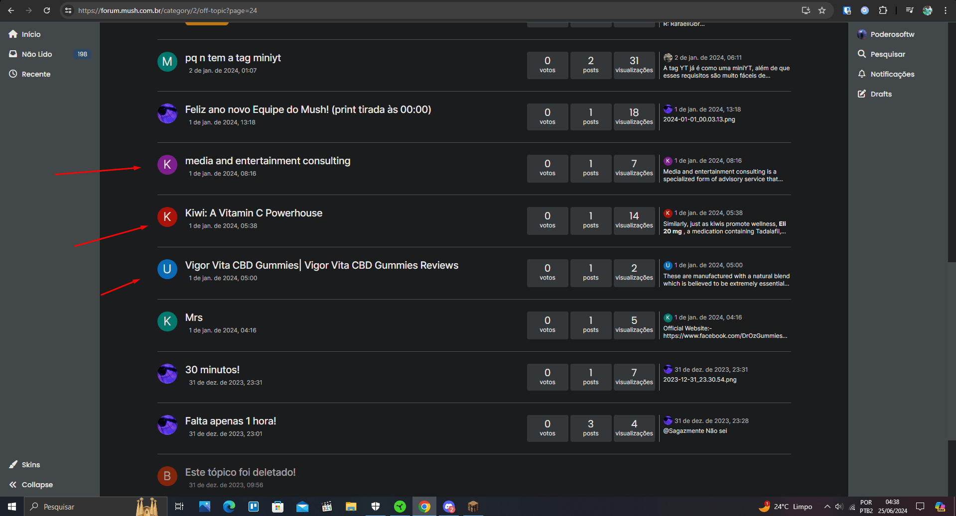Viewport: 956px width, 516px height.
Task: Click the B avatar of the deleted topic
Action: [167, 476]
